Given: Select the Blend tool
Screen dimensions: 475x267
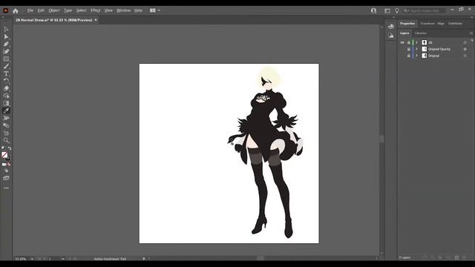Looking at the screenshot, I should coord(6,125).
